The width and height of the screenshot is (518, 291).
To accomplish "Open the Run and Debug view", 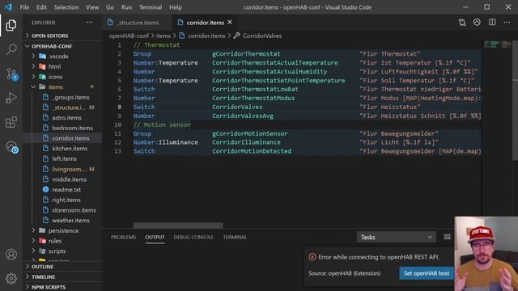I will pyautogui.click(x=11, y=98).
